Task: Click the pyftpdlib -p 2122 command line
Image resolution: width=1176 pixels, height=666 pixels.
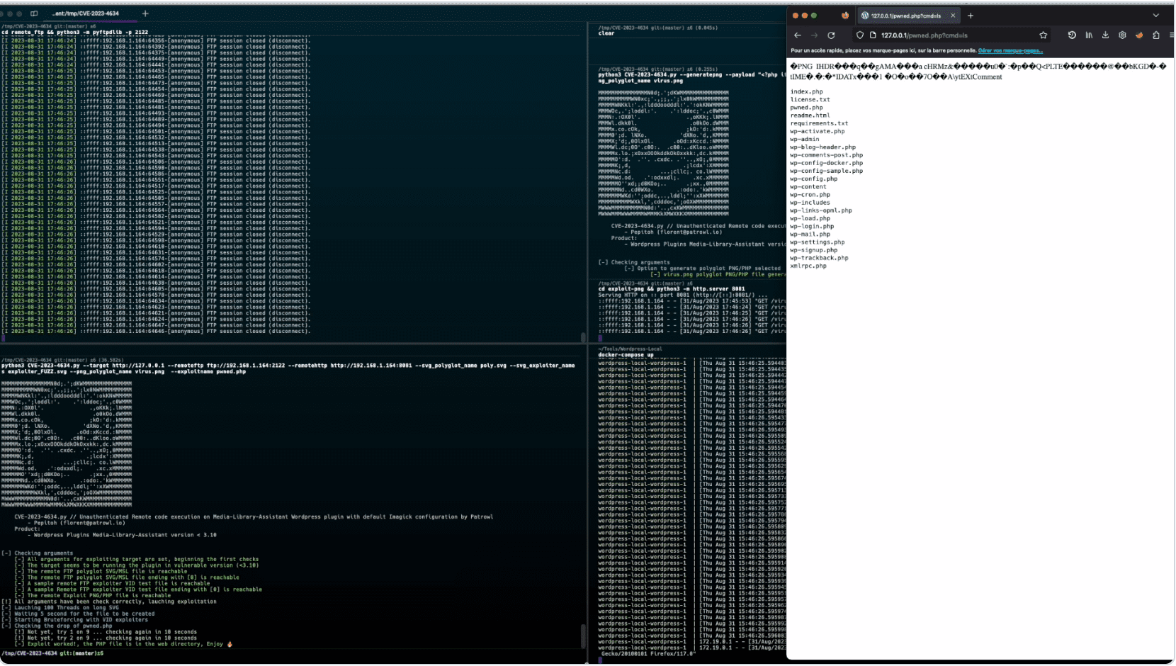Action: pyautogui.click(x=75, y=32)
